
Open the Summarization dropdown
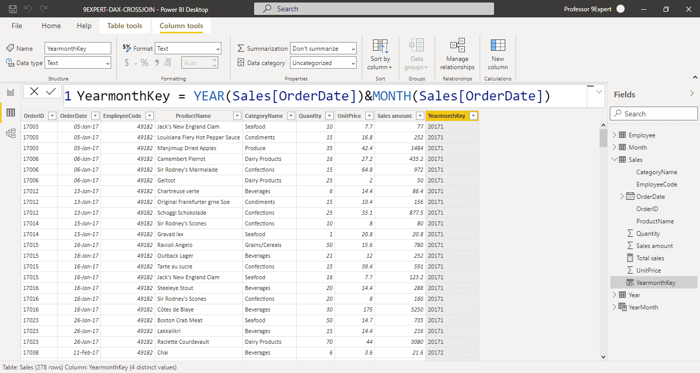(323, 49)
